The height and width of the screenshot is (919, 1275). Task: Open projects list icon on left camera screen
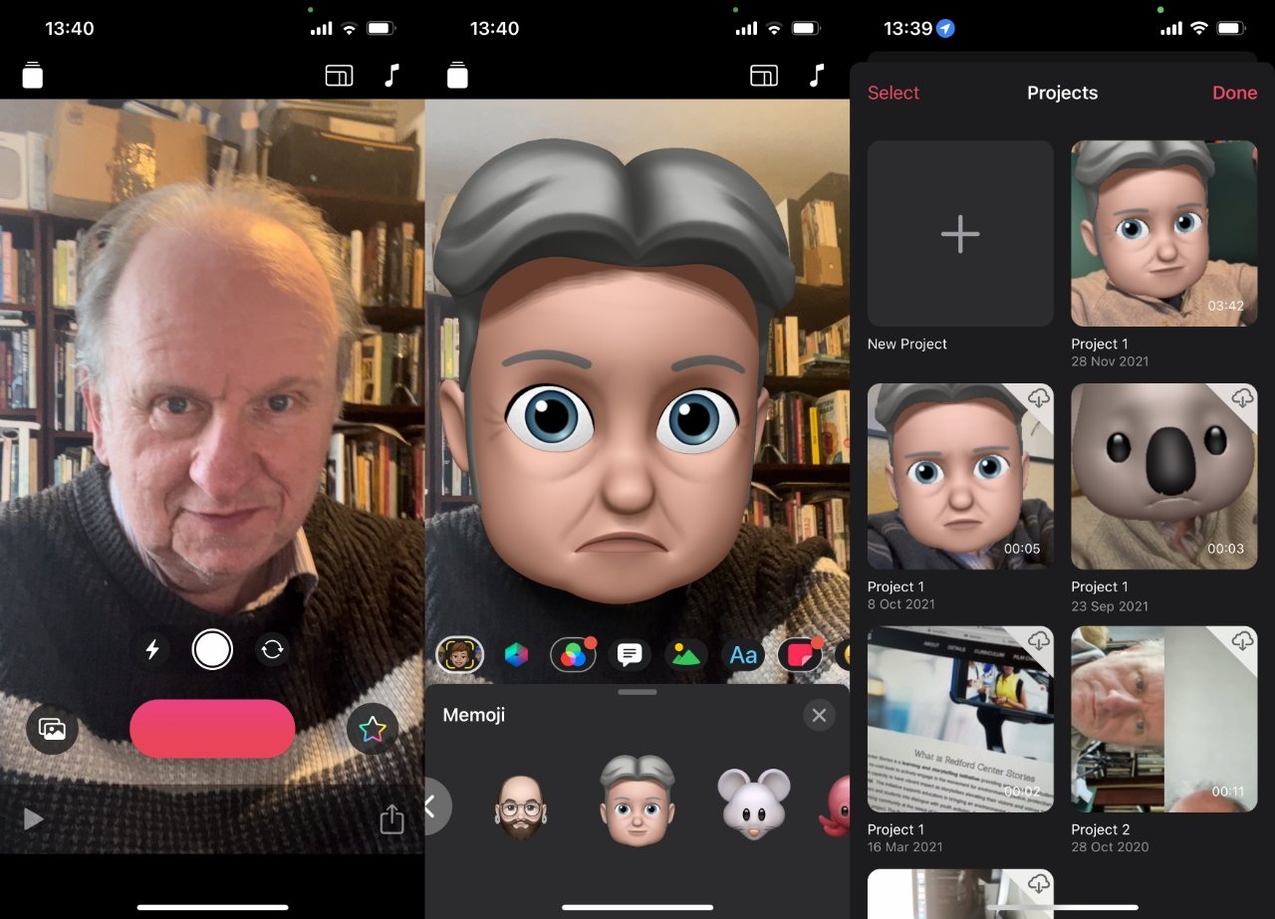(x=33, y=76)
